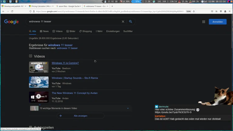This screenshot has height=131, width=233.
Task: Play the clouds 11:00 video thumbnail
Action: pos(39,82)
